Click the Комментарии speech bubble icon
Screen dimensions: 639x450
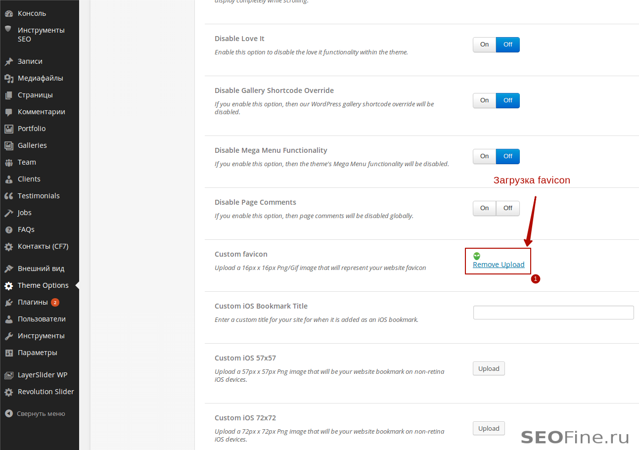point(9,112)
